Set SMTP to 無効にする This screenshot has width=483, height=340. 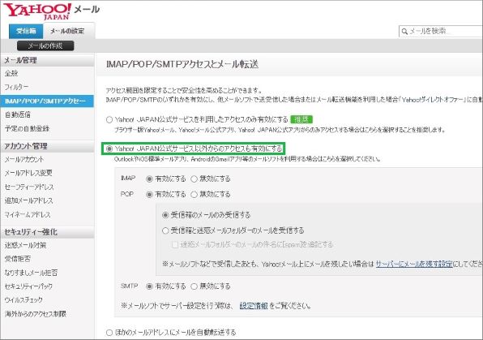[x=194, y=286]
